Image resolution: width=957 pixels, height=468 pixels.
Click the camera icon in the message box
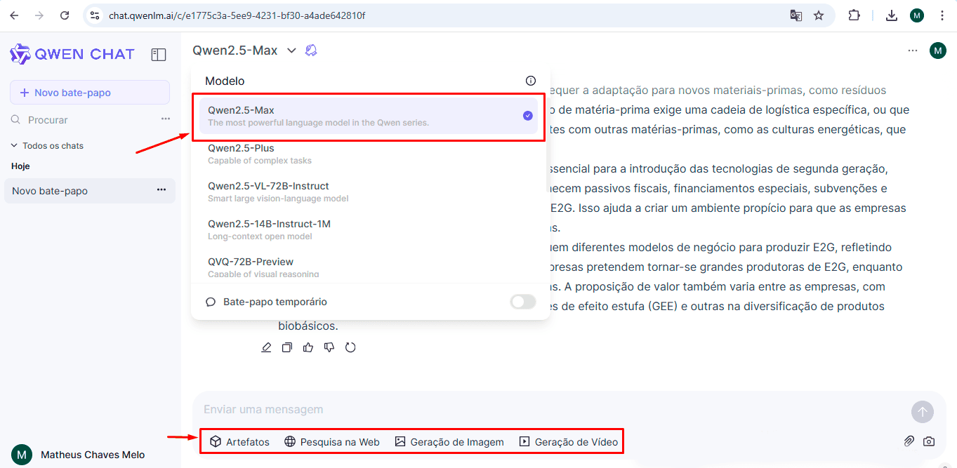click(929, 441)
